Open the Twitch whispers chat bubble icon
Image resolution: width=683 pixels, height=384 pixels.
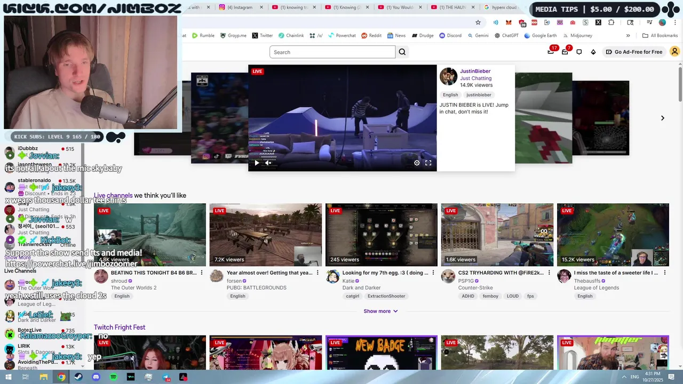[579, 52]
